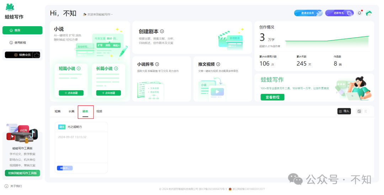Click the book outline illustration in 小说拆书
This screenshot has width=384, height=195.
[x=150, y=91]
